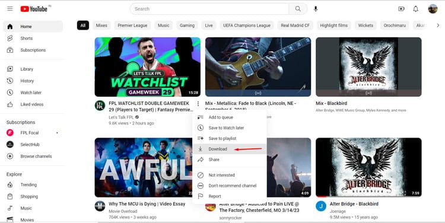Screen dimensions: 445x223
Task: Select the Music filter chip
Action: click(164, 26)
